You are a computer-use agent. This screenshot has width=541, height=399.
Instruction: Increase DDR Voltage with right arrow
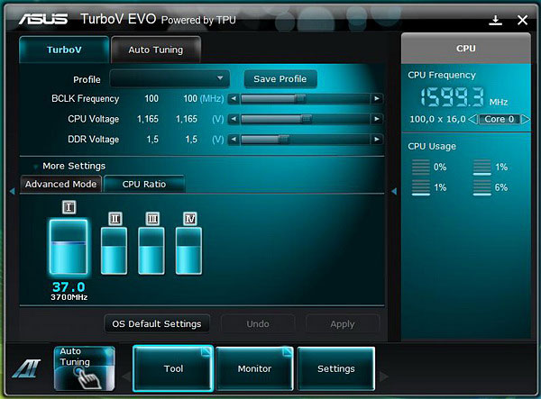(x=377, y=140)
